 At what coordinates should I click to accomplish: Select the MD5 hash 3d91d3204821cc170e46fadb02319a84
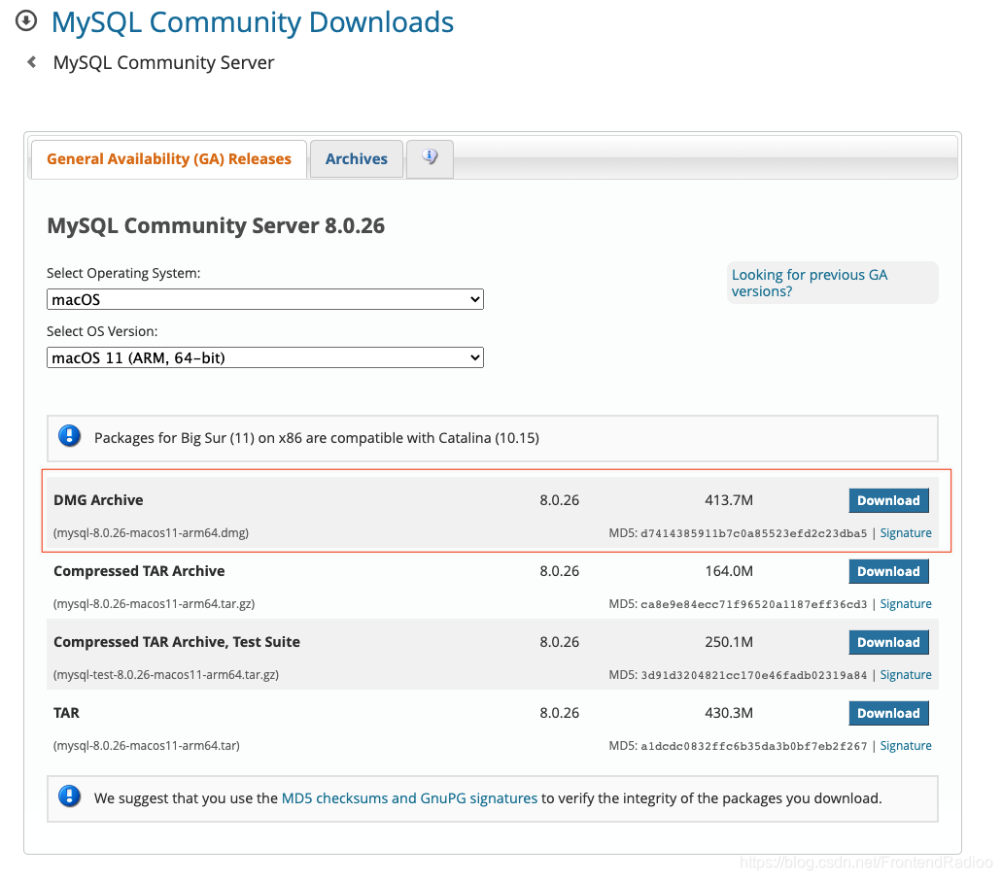(x=754, y=675)
